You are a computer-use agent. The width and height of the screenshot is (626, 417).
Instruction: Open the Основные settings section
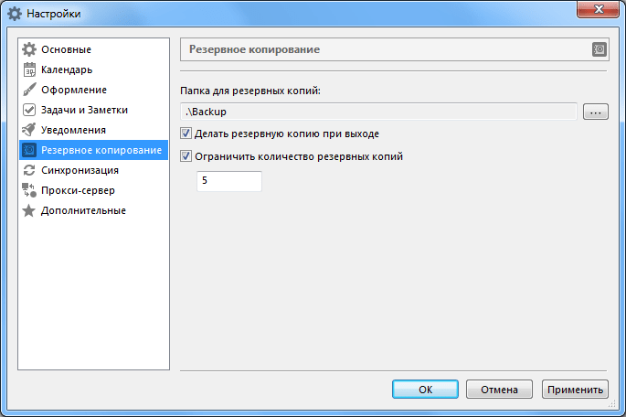pyautogui.click(x=94, y=49)
